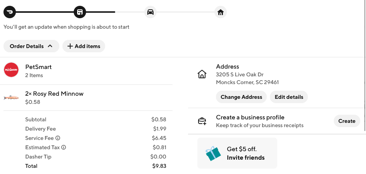
Task: Click the Edit details button
Action: (x=289, y=97)
